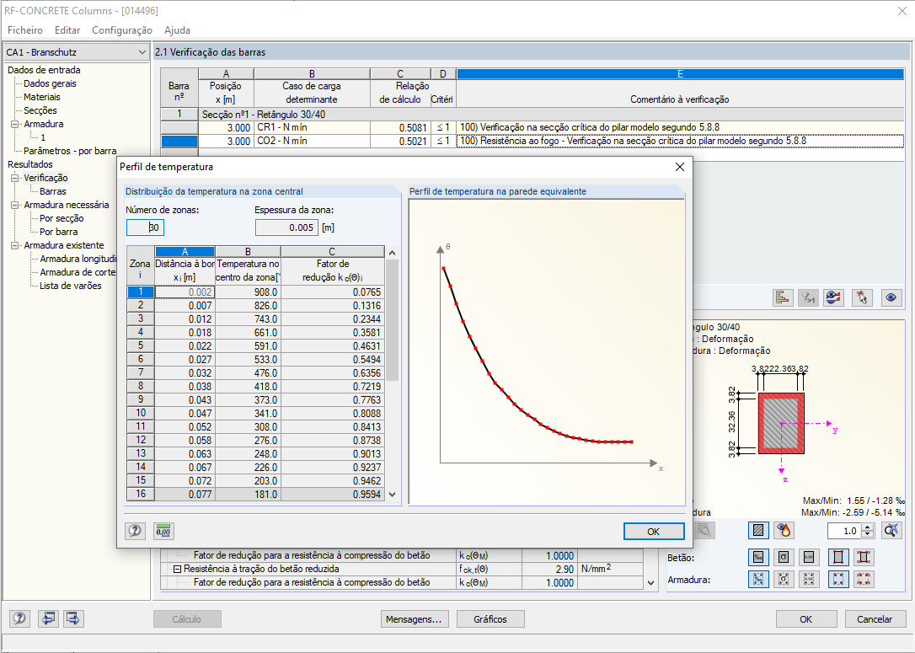Click reduction factor cell 0.7219
The height and width of the screenshot is (653, 915).
point(333,386)
